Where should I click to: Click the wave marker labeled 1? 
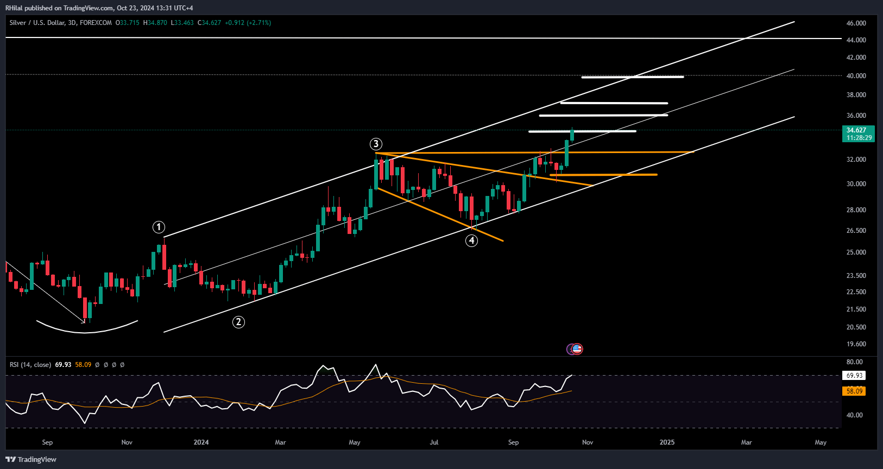tap(159, 227)
